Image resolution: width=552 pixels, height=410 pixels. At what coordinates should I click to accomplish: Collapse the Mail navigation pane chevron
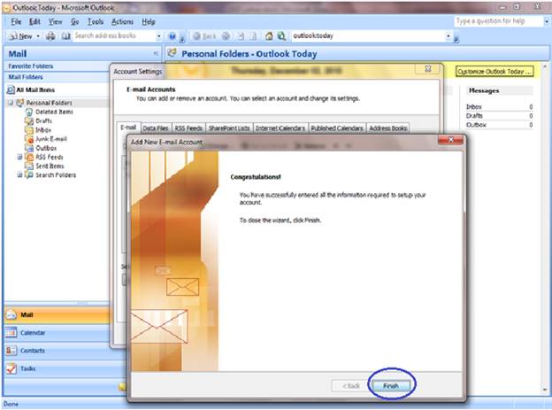point(156,54)
